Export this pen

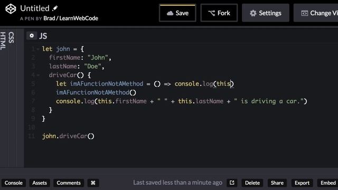click(x=302, y=183)
